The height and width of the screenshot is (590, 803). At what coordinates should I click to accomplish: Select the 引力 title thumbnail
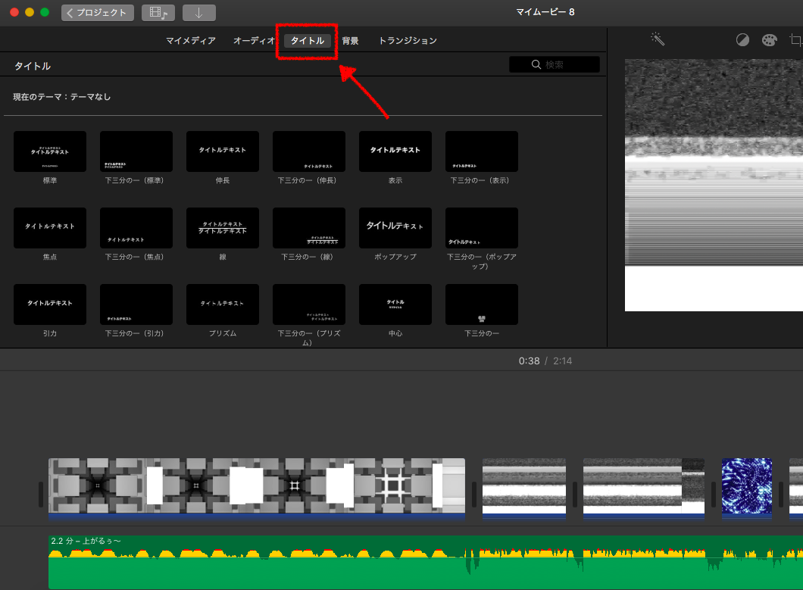(50, 304)
